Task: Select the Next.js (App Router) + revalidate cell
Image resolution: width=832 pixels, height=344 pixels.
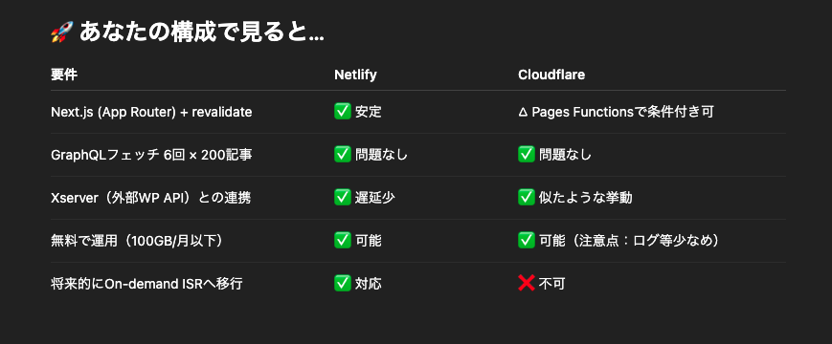Action: point(151,112)
